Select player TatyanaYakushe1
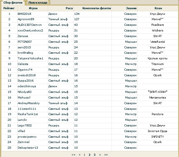Viewport: 179px width, 157px height. click(30, 58)
